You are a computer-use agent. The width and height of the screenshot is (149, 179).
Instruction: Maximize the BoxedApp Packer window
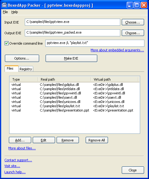[x=137, y=5]
